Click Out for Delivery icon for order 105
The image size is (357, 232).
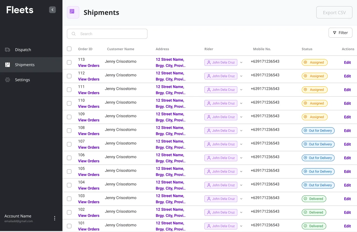pos(305,172)
